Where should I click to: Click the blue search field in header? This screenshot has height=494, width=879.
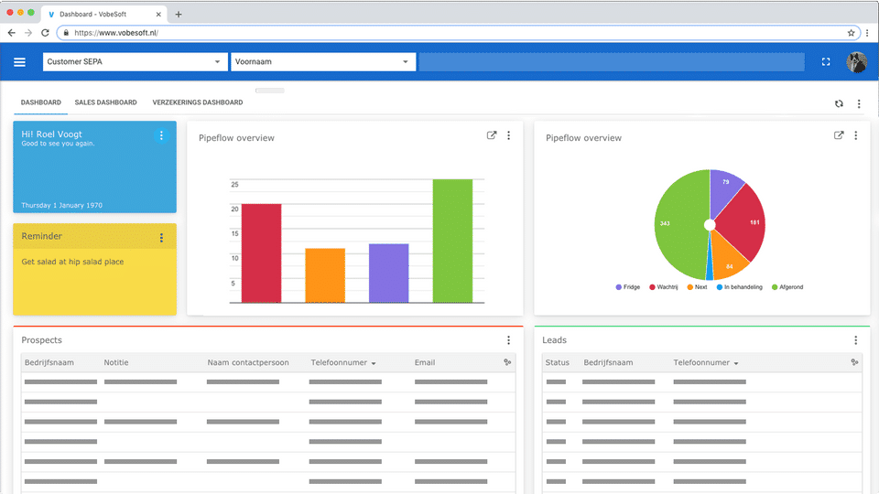612,61
